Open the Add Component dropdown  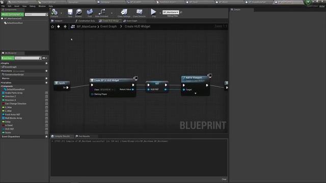point(12,15)
